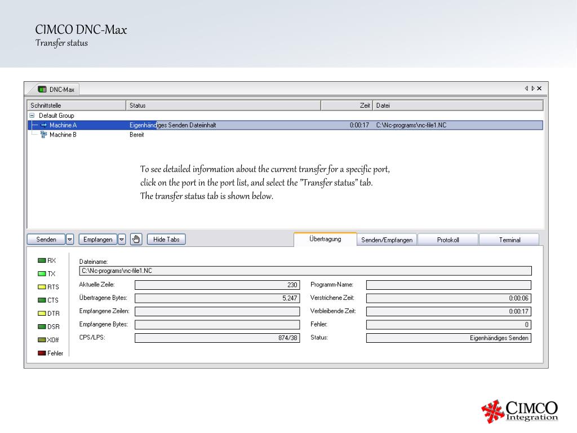The image size is (577, 433).
Task: Click the hand stop icon button
Action: (x=136, y=239)
